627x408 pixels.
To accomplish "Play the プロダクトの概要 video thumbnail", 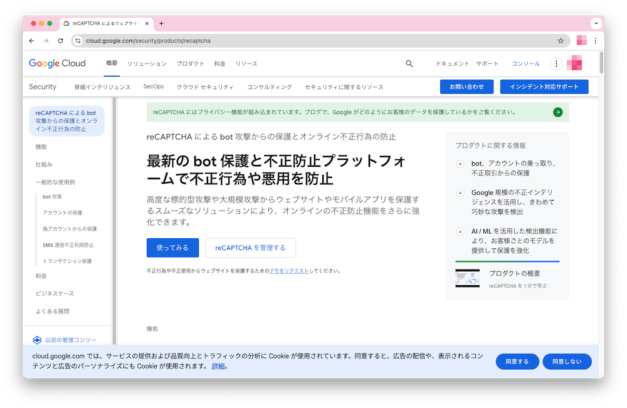I will point(467,278).
